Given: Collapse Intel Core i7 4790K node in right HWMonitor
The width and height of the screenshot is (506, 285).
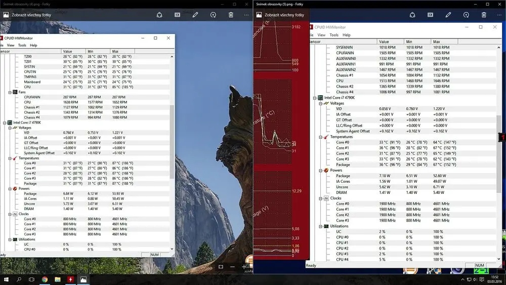Looking at the screenshot, I should click(x=315, y=98).
